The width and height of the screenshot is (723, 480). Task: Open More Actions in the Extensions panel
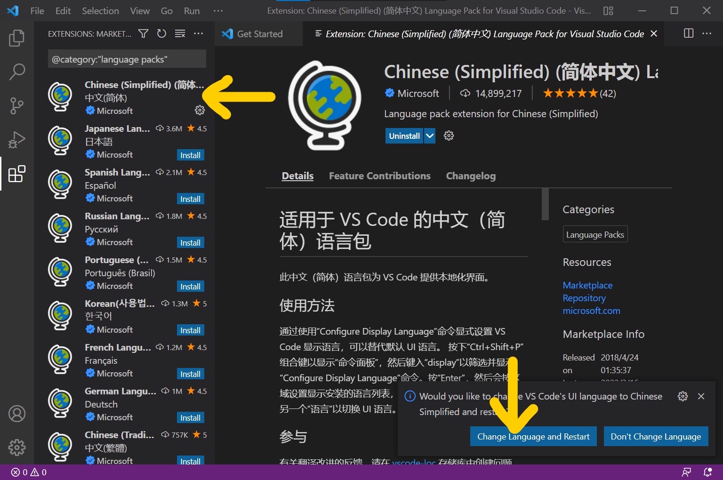pos(198,33)
